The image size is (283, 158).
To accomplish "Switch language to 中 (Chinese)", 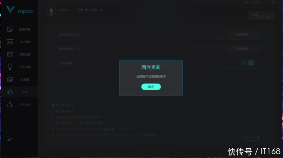I will pyautogui.click(x=251, y=63).
